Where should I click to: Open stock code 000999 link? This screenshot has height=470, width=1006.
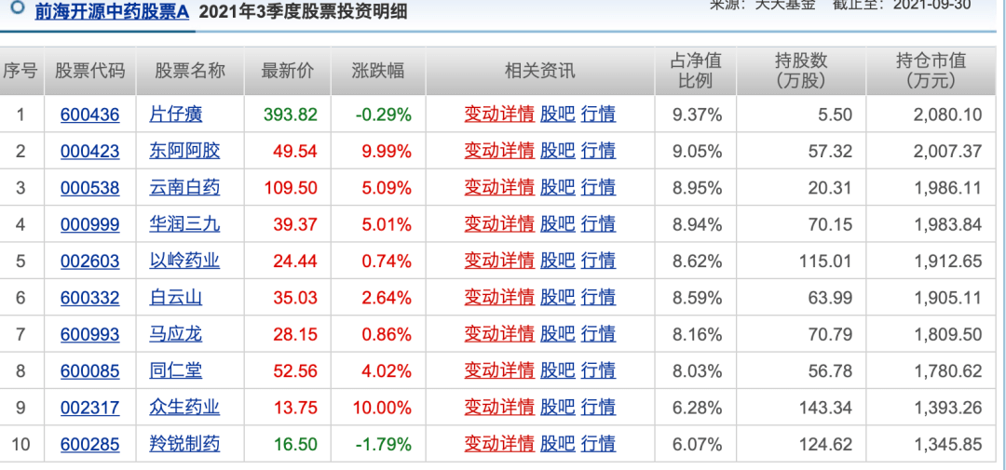coord(89,224)
